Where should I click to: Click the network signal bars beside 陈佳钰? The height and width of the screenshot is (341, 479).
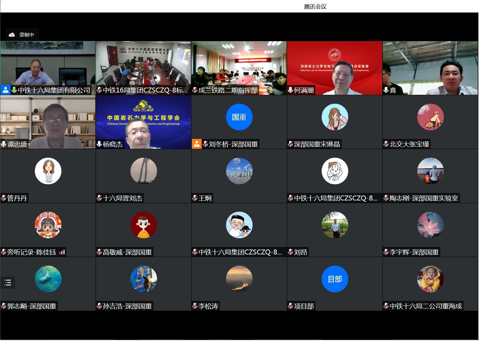[62, 252]
